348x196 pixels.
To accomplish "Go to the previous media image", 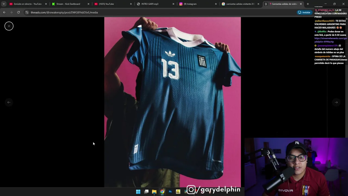I will click(9, 102).
